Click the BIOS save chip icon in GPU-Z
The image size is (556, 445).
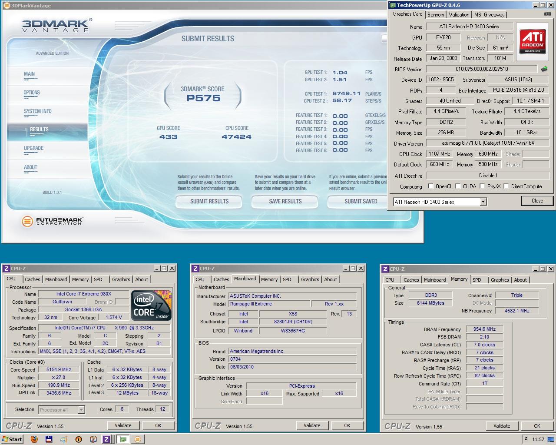click(544, 69)
